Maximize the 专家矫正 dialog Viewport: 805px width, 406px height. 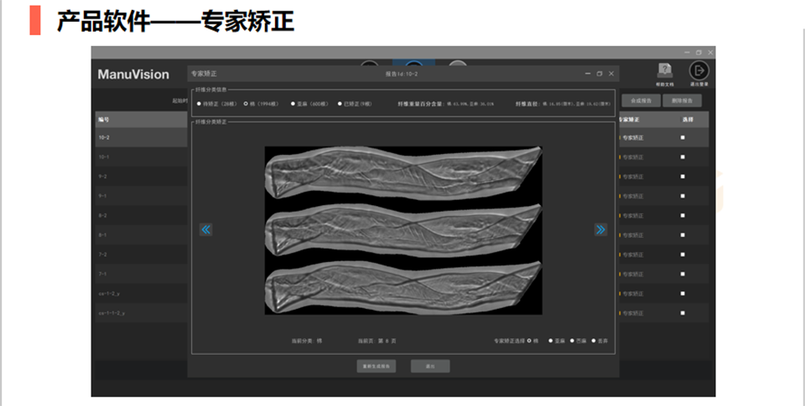coord(599,74)
